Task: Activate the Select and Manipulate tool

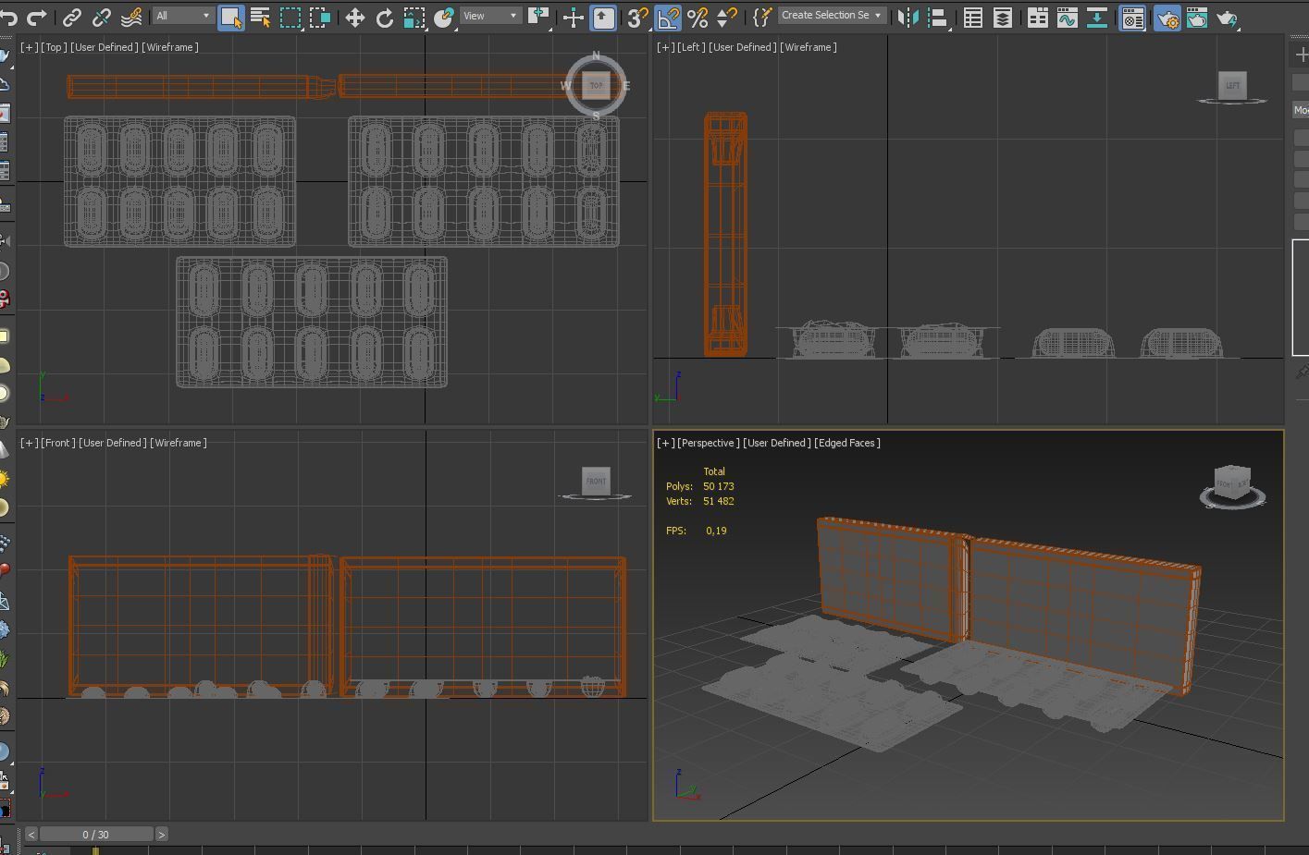Action: (x=574, y=17)
